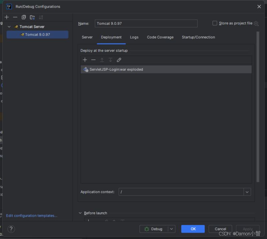Open Application context dropdown
This screenshot has width=267, height=239.
click(x=247, y=192)
